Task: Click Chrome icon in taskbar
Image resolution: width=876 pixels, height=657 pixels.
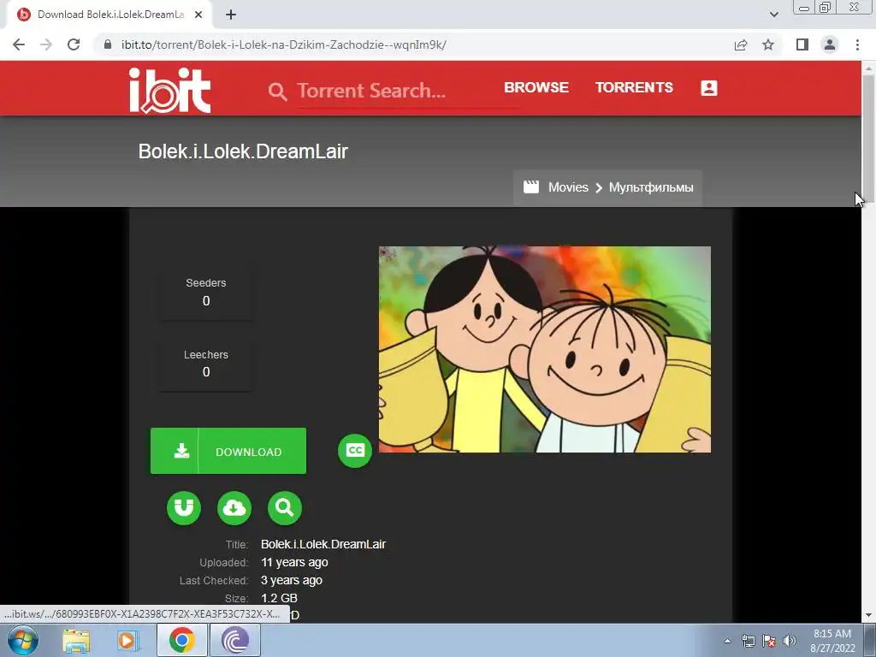Action: (x=181, y=640)
